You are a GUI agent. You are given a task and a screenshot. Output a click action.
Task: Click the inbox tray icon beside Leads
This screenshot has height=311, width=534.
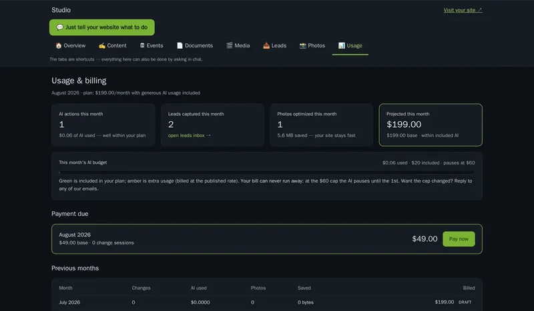(266, 45)
